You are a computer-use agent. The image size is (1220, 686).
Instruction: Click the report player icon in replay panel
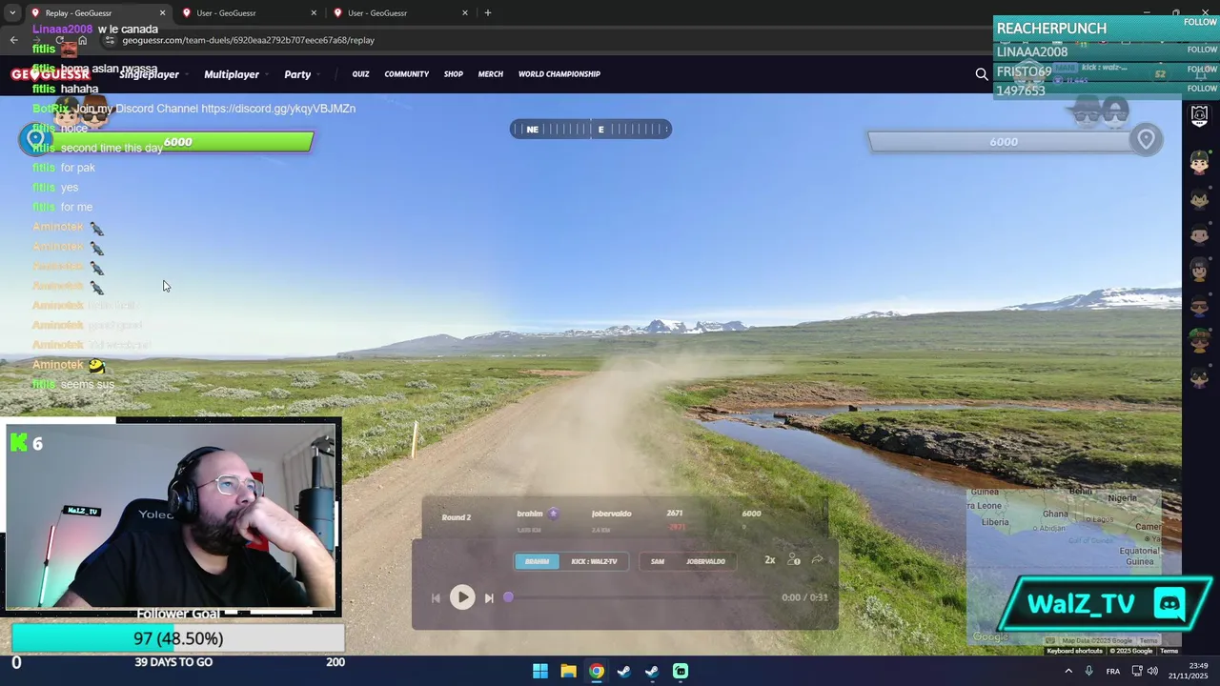click(794, 560)
